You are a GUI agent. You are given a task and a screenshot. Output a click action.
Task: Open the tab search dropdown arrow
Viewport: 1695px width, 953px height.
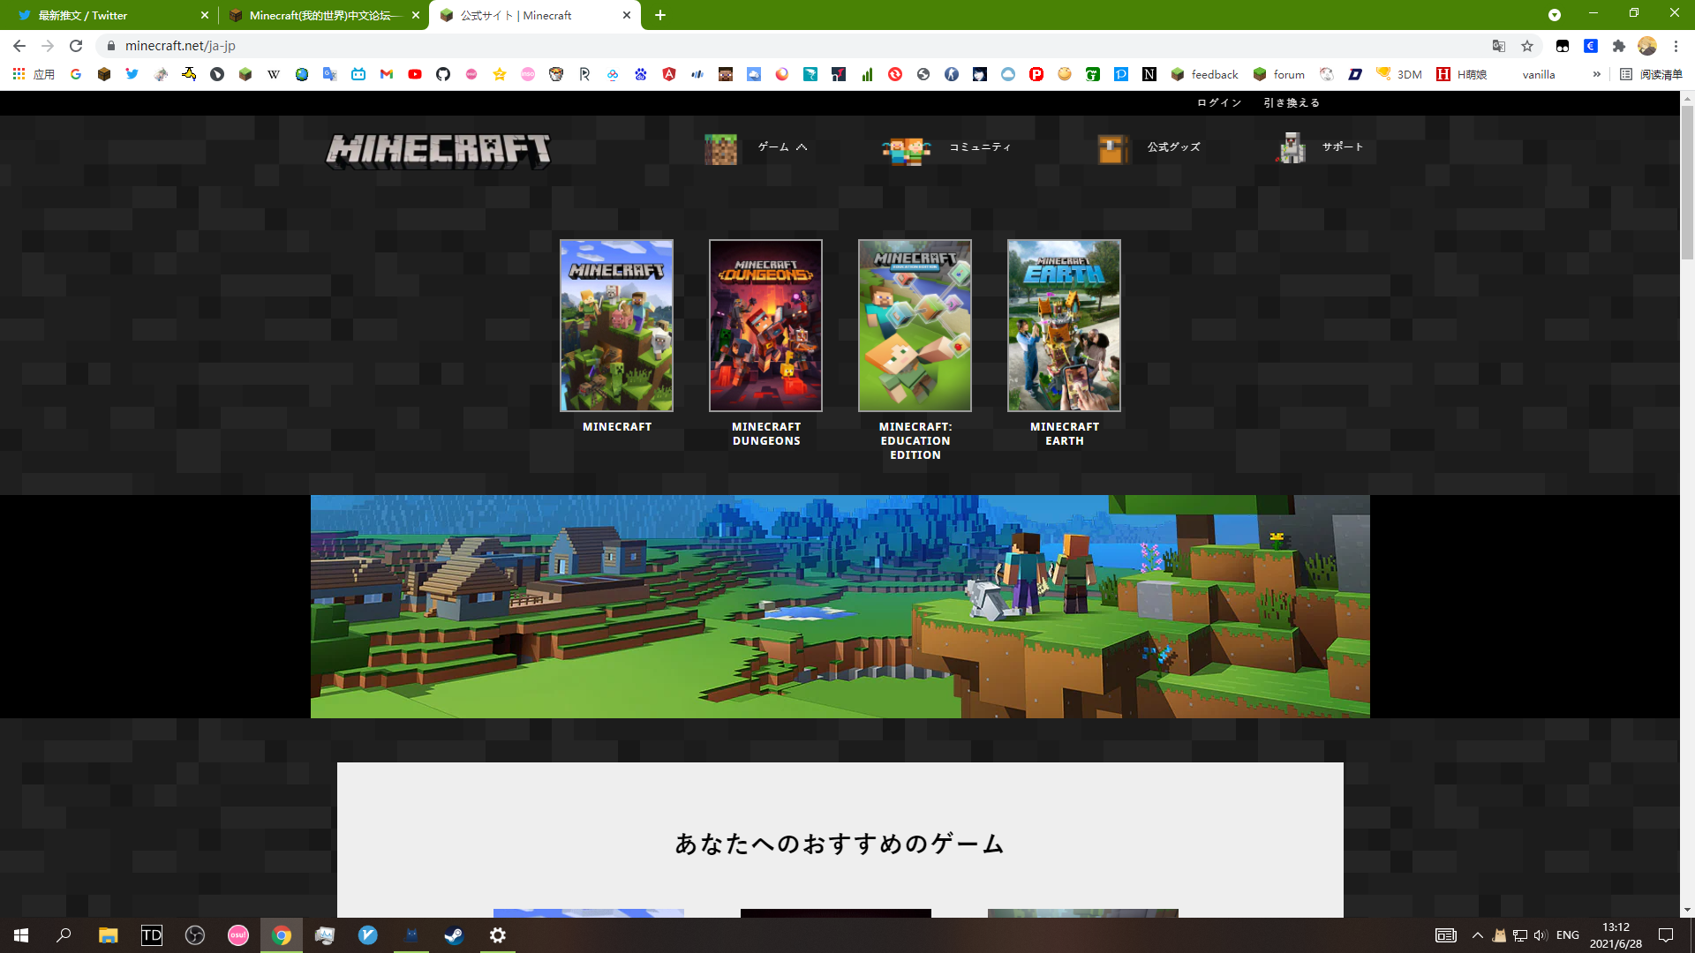(x=1555, y=15)
